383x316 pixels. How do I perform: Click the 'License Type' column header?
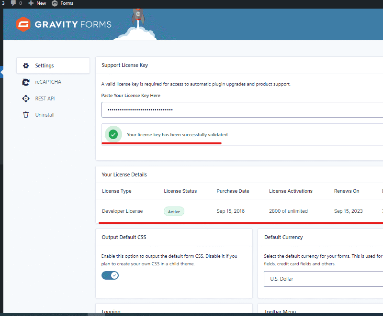click(117, 191)
